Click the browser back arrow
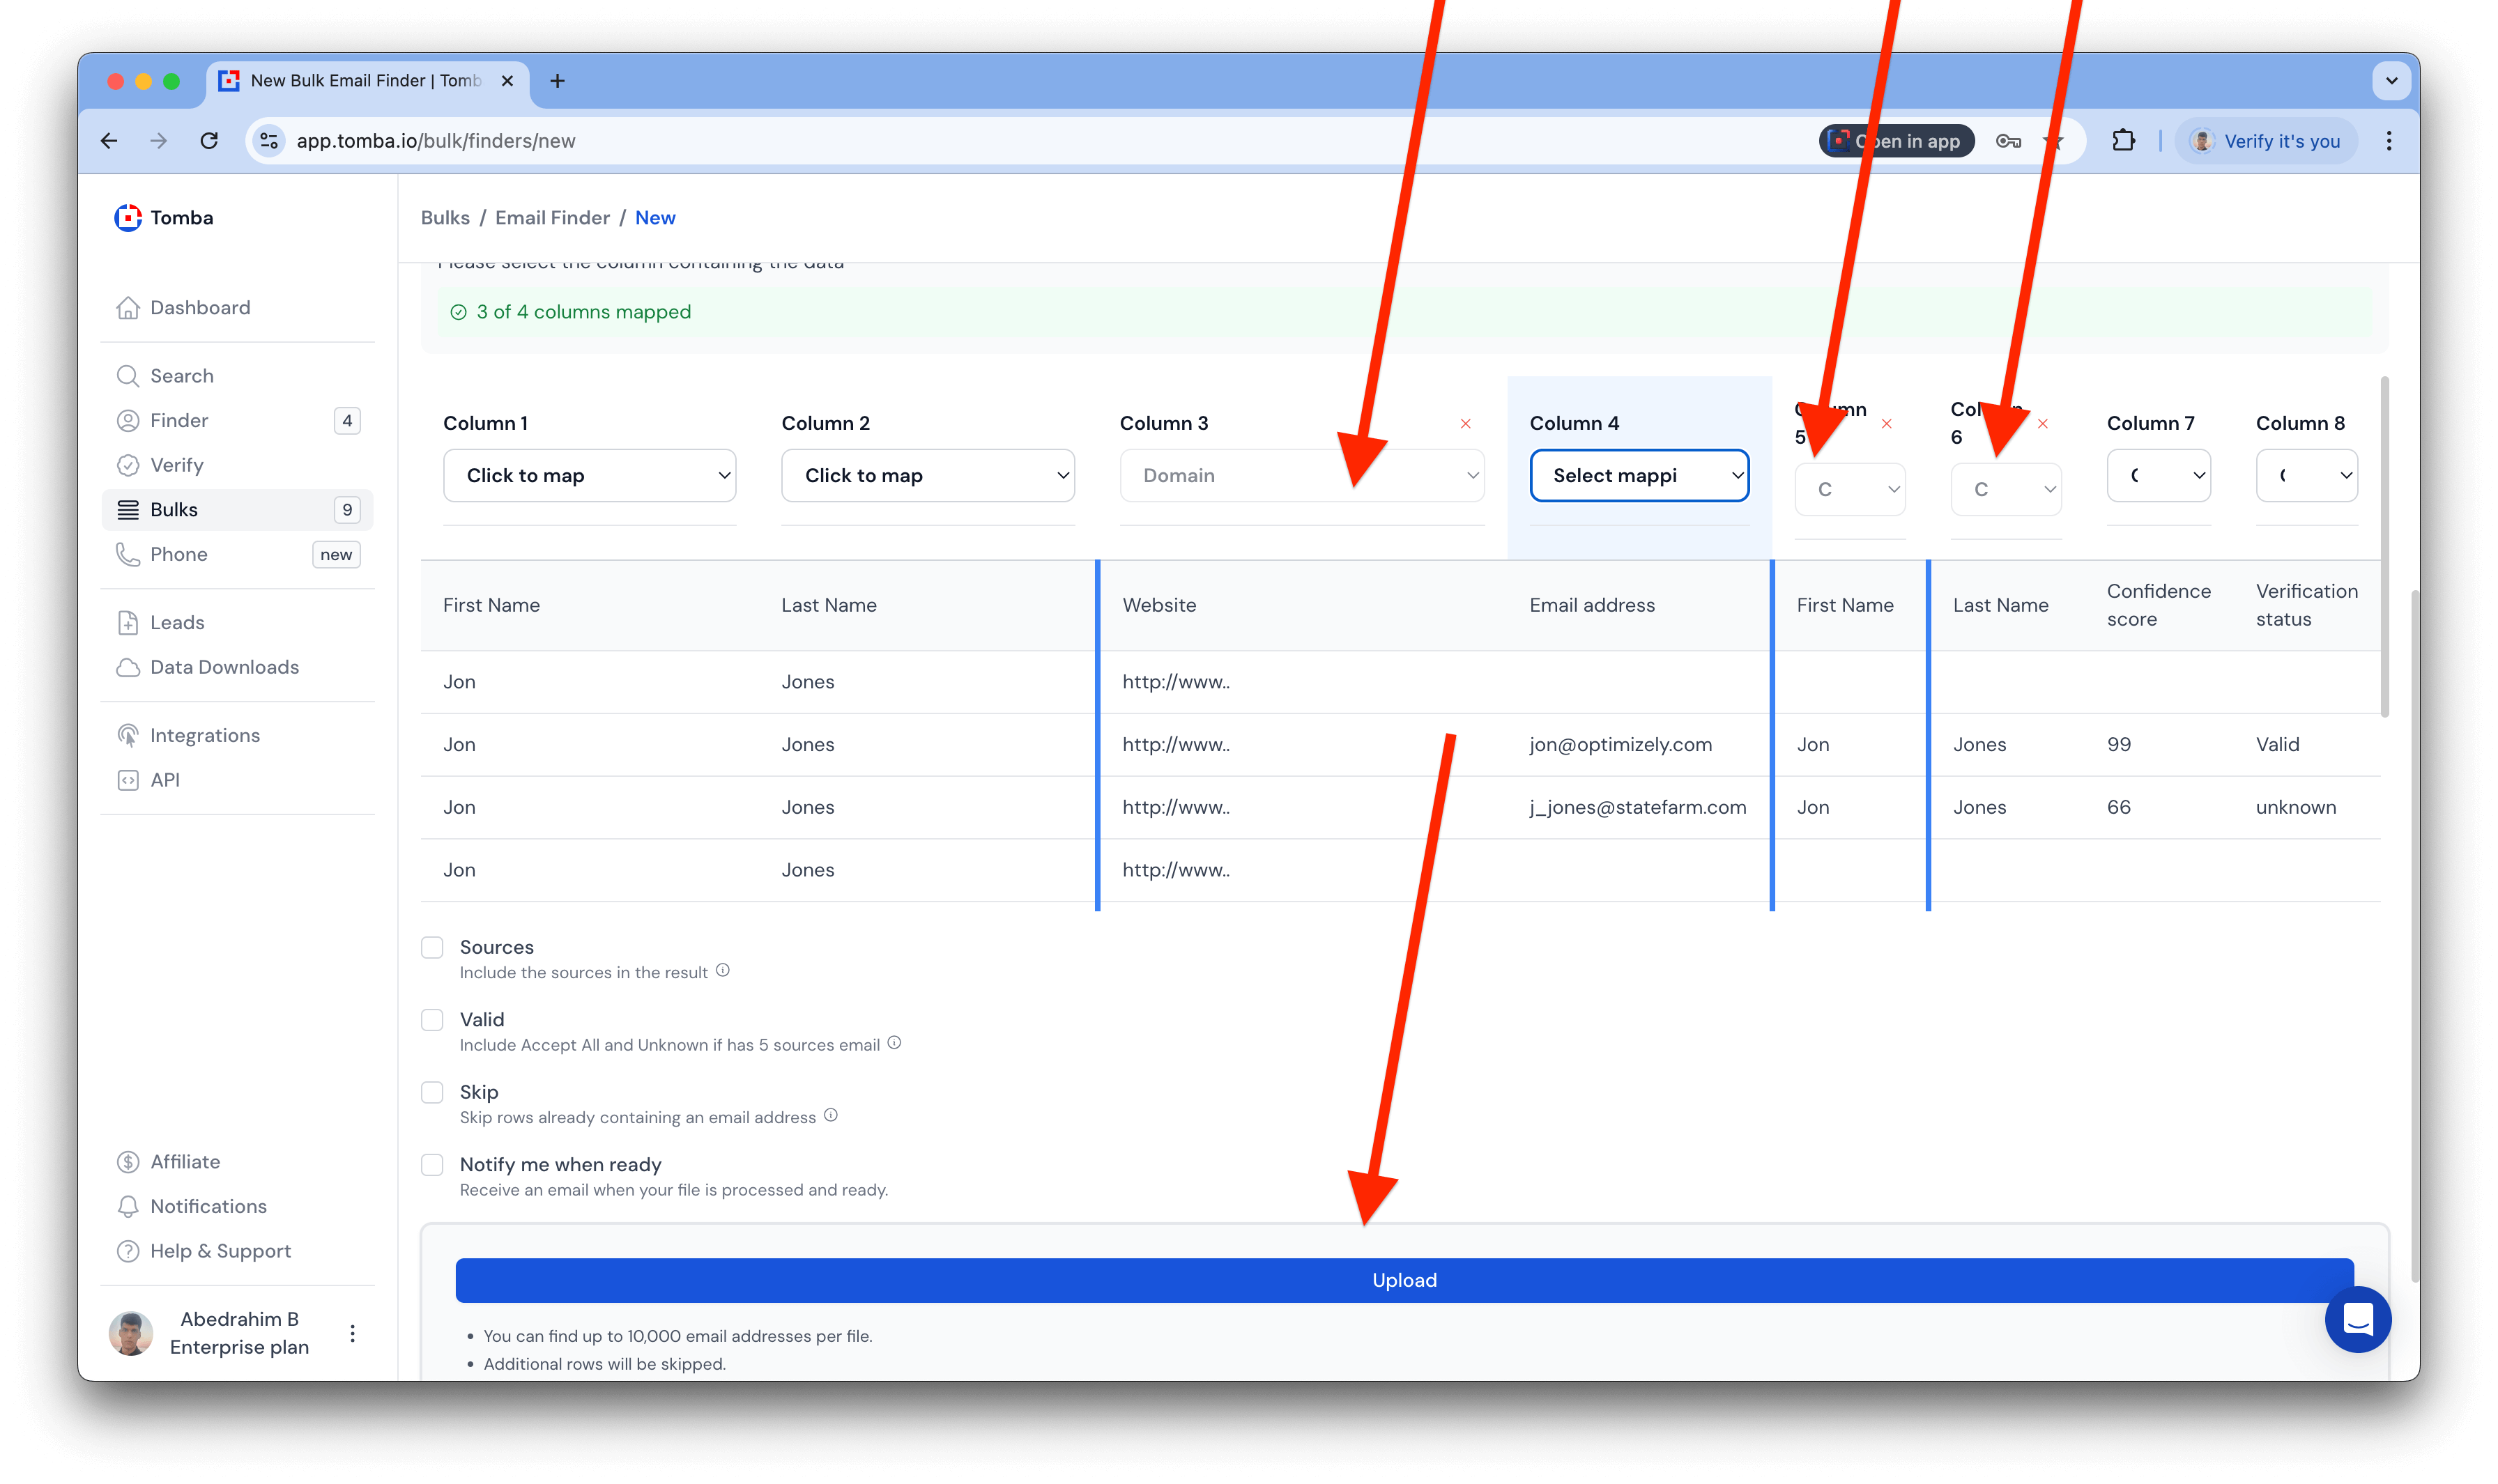The height and width of the screenshot is (1484, 2498). click(x=109, y=141)
